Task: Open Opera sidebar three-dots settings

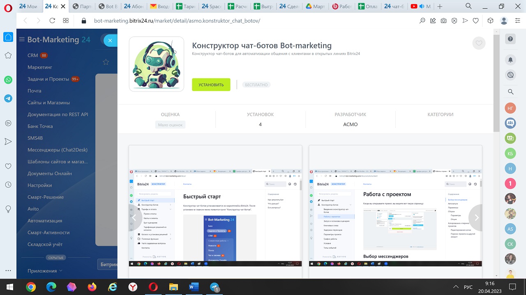Action: point(8,271)
